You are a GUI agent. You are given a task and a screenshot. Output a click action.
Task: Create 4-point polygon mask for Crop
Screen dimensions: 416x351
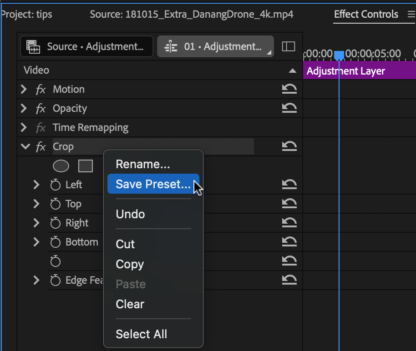86,166
